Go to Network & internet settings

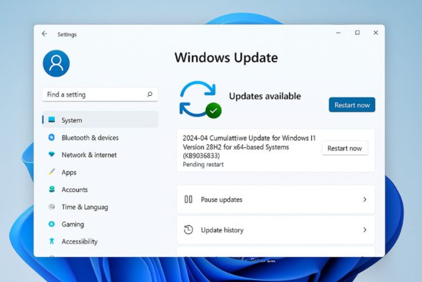100,155
